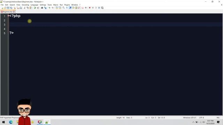Screen dimensions: 223x125
Task: Click the macro Playback icon
Action: pyautogui.click(x=96, y=8)
